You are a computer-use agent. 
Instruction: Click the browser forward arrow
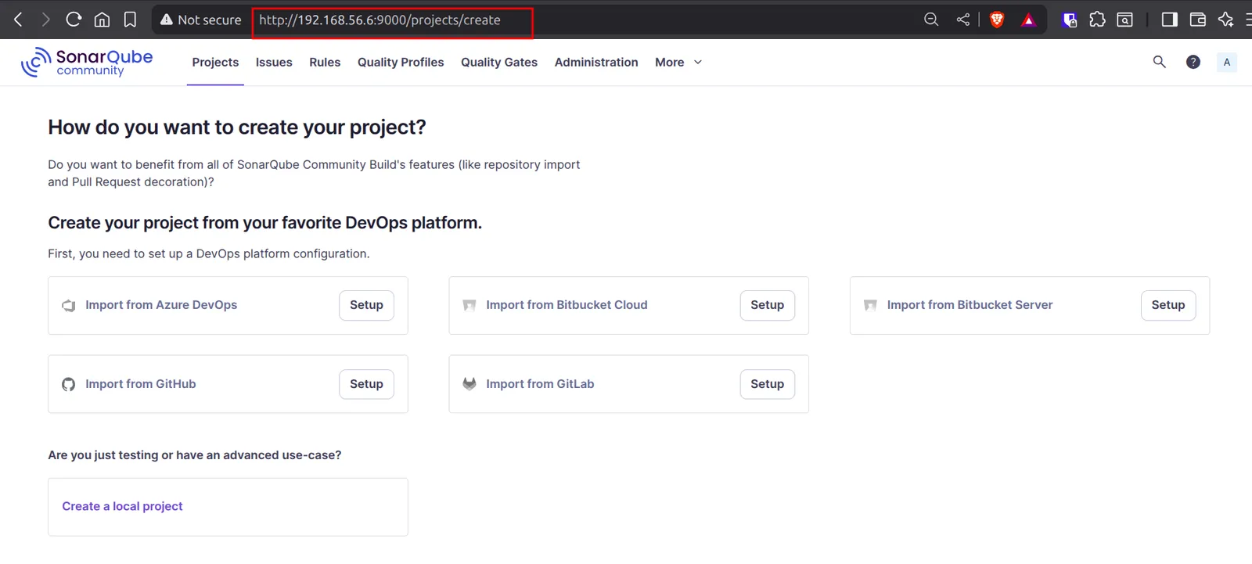45,20
